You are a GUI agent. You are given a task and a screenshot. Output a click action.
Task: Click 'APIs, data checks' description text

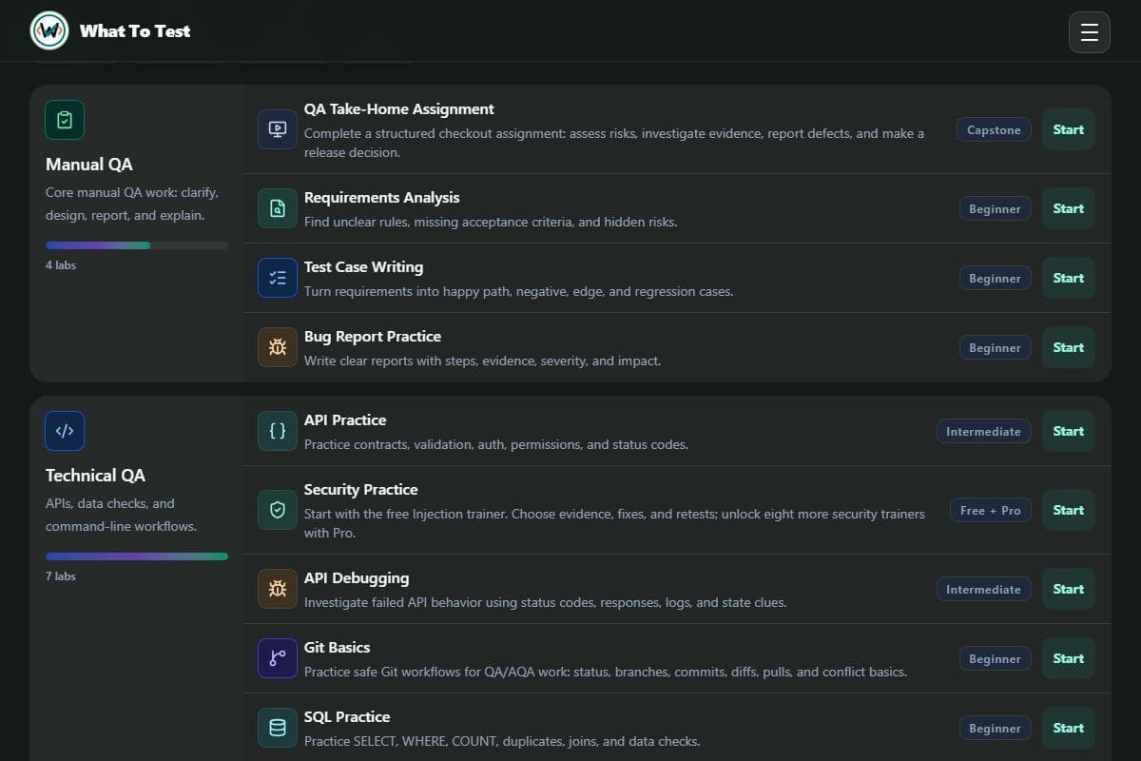click(122, 515)
